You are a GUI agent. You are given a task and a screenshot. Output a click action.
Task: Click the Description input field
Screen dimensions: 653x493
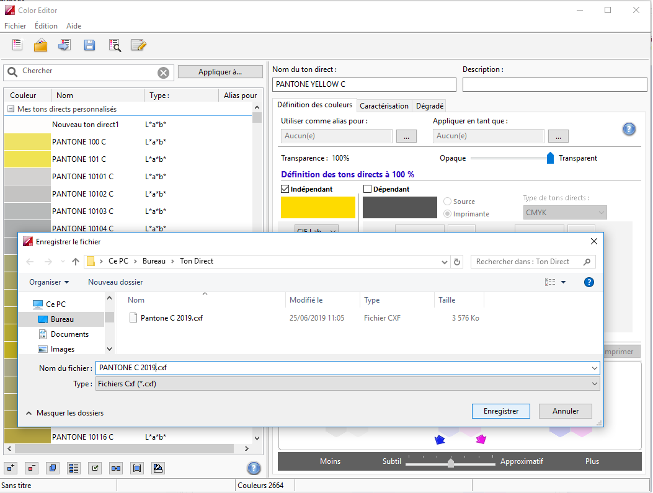555,84
